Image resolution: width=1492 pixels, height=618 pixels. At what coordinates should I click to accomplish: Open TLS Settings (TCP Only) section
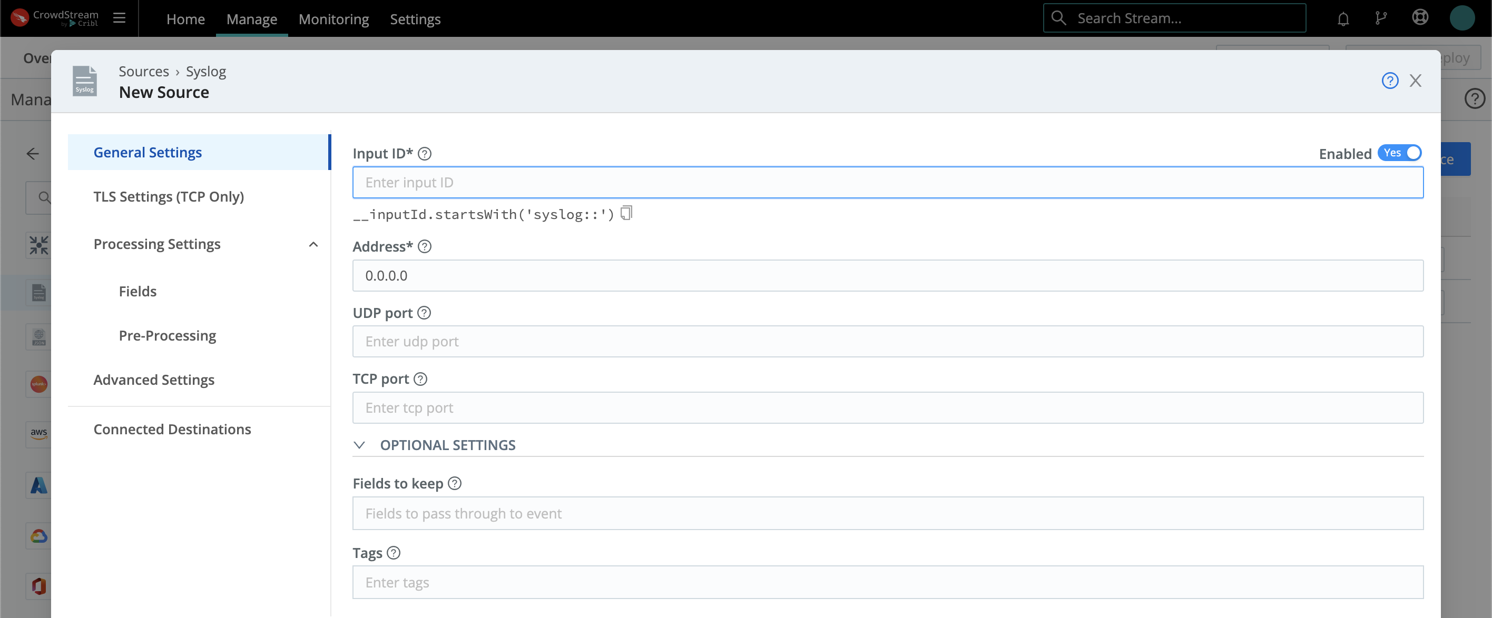pos(169,196)
